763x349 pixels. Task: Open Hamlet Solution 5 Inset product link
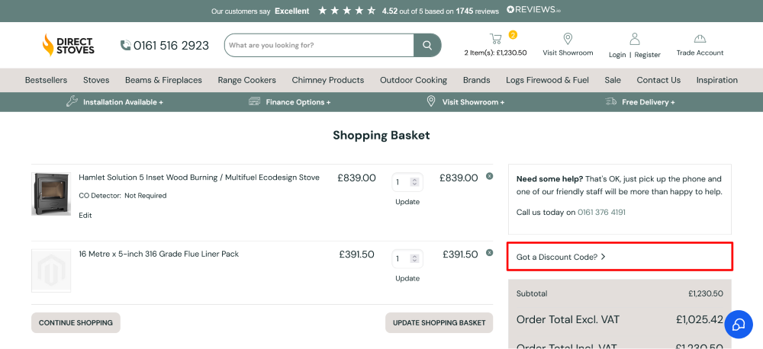(199, 178)
